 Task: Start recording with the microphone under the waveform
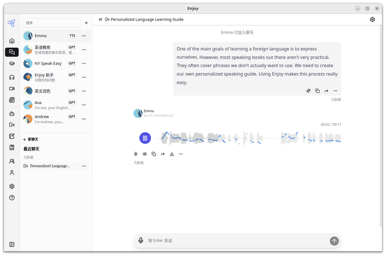(x=136, y=154)
